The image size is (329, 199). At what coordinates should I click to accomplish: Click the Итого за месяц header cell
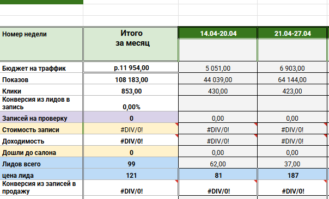click(x=131, y=44)
